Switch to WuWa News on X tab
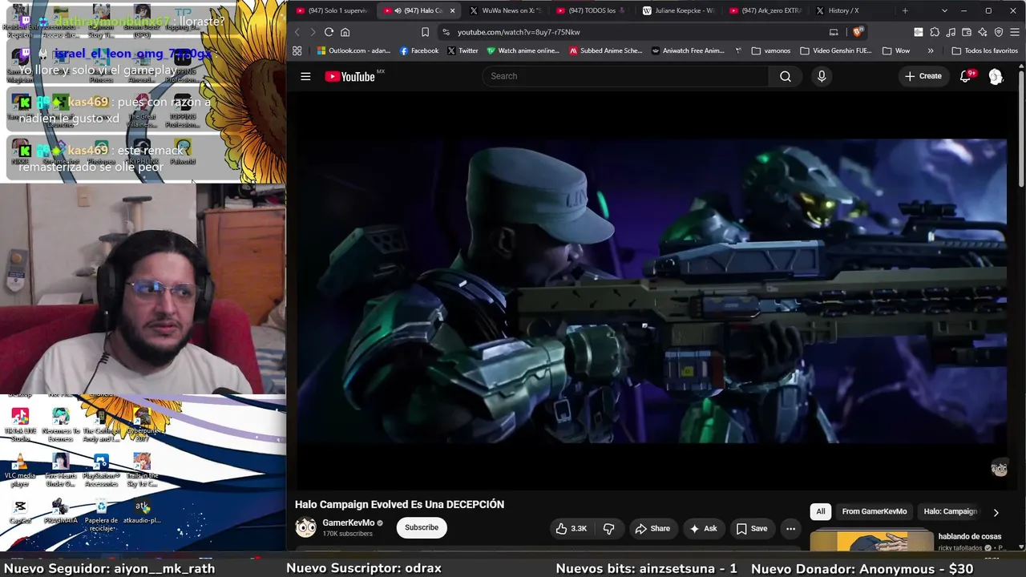This screenshot has height=577, width=1026. (x=505, y=10)
